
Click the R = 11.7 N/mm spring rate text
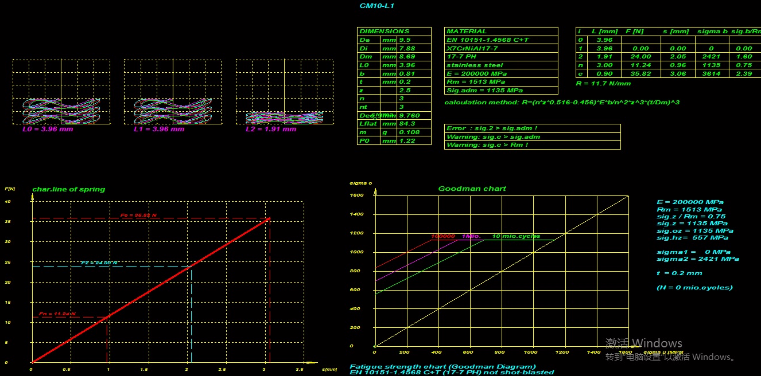click(x=603, y=84)
